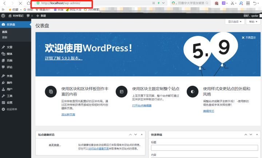The width and height of the screenshot is (262, 158).
Task: Follow the 访问站点健康页面 link
Action: click(98, 149)
